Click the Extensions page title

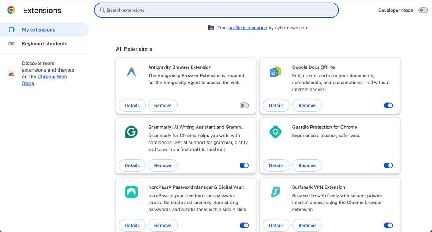point(42,11)
